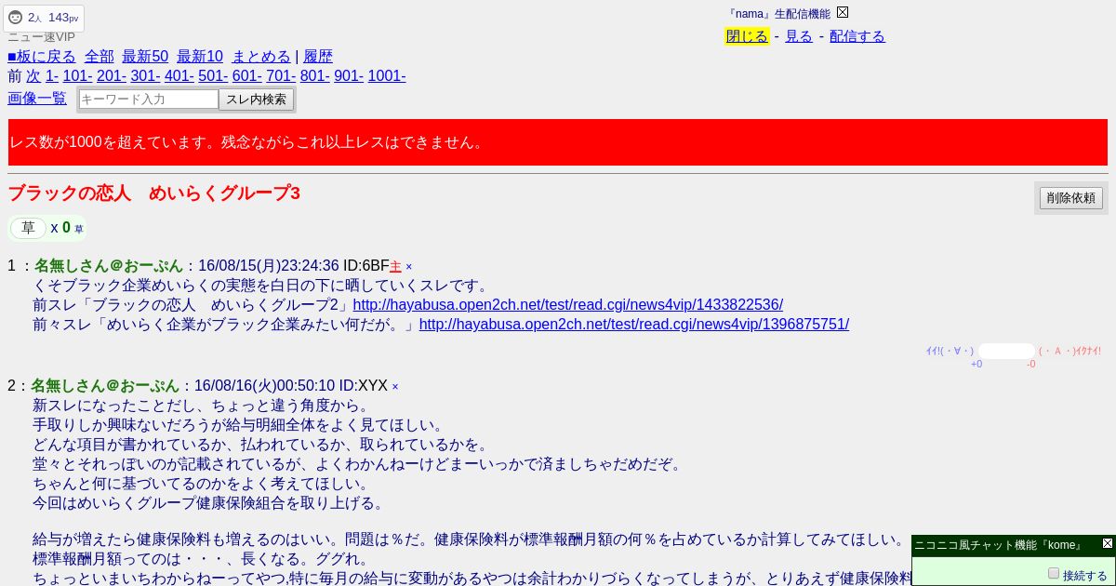Show all posts with 全部
This screenshot has width=1116, height=586.
[x=100, y=56]
